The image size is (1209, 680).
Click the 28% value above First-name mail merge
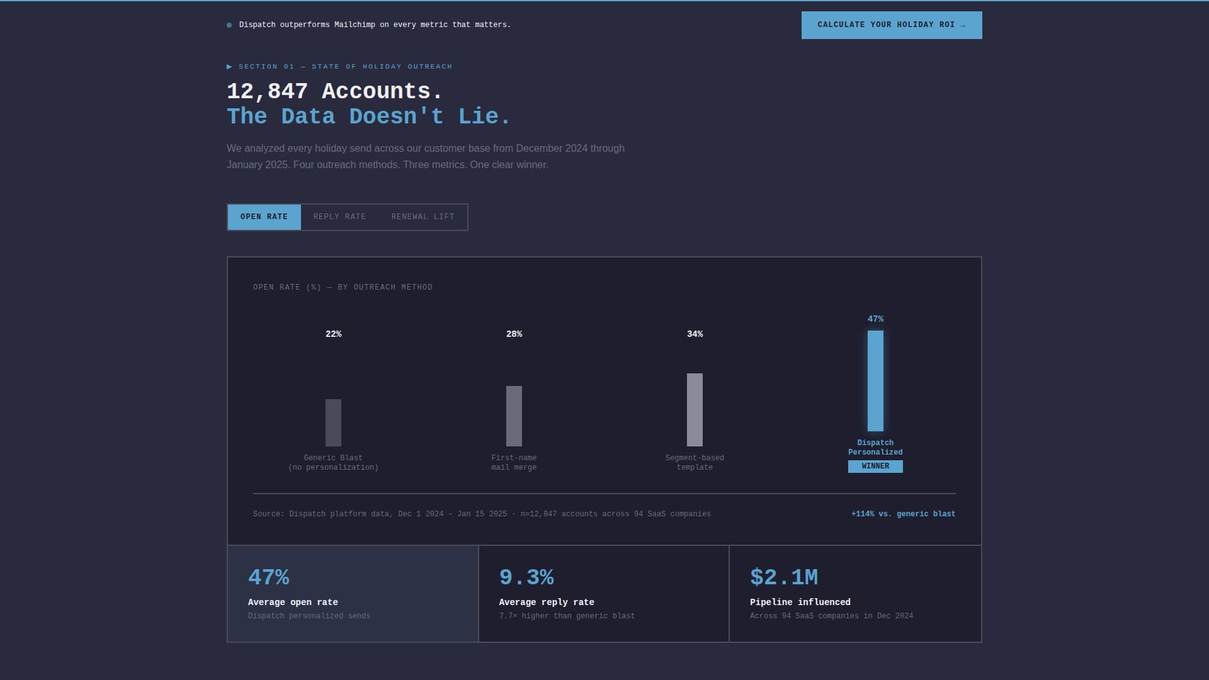point(514,334)
